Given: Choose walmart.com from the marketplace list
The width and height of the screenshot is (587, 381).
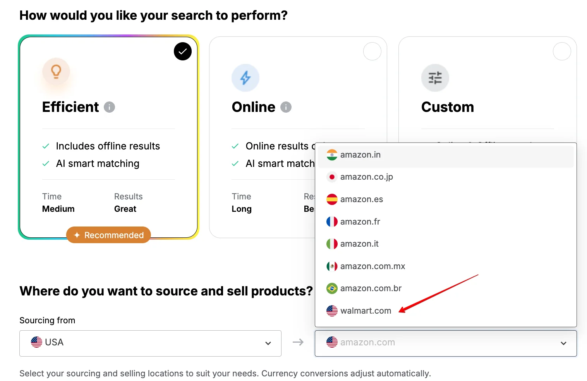Looking at the screenshot, I should click(446, 311).
